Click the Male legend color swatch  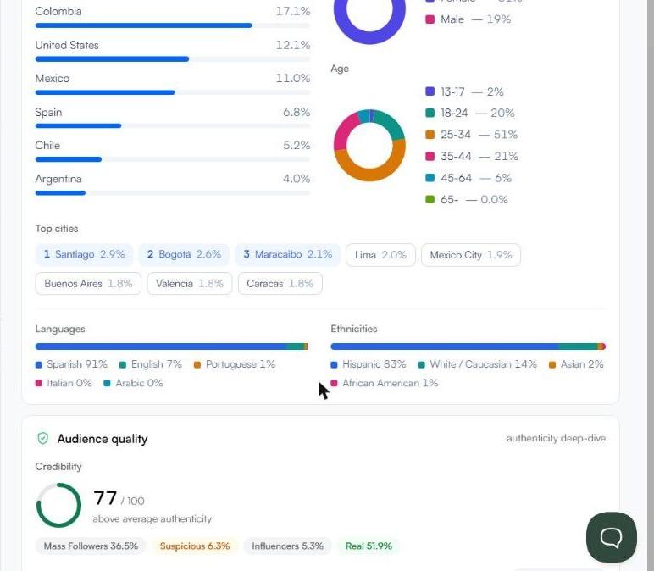[430, 19]
